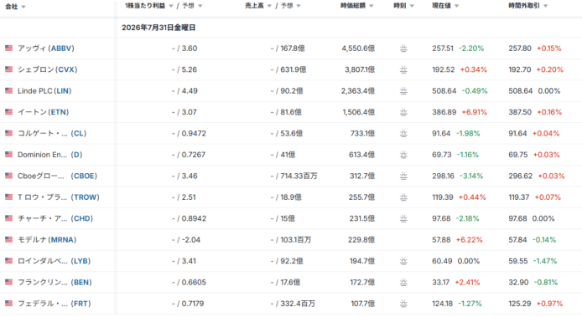This screenshot has height=317, width=582.
Task: Click MRNA EPS forecast -2.04
Action: pyautogui.click(x=190, y=239)
